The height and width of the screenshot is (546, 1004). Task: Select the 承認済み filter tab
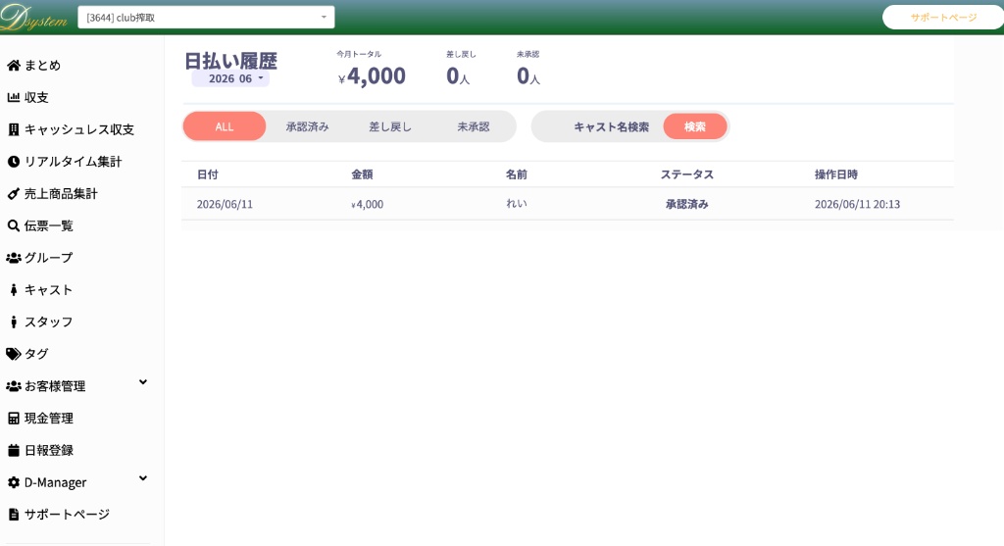coord(307,126)
